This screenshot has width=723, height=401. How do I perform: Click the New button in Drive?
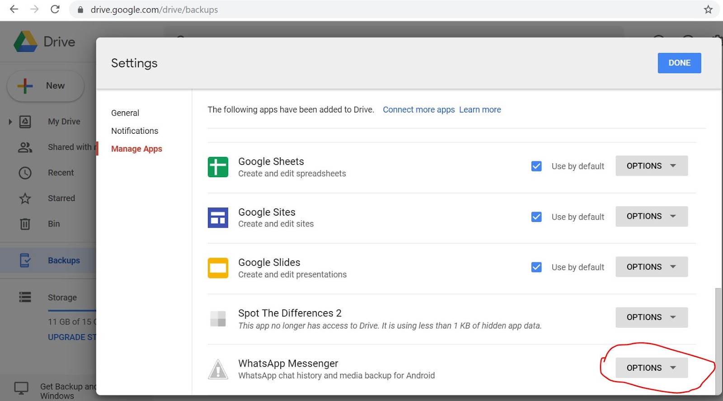click(46, 85)
